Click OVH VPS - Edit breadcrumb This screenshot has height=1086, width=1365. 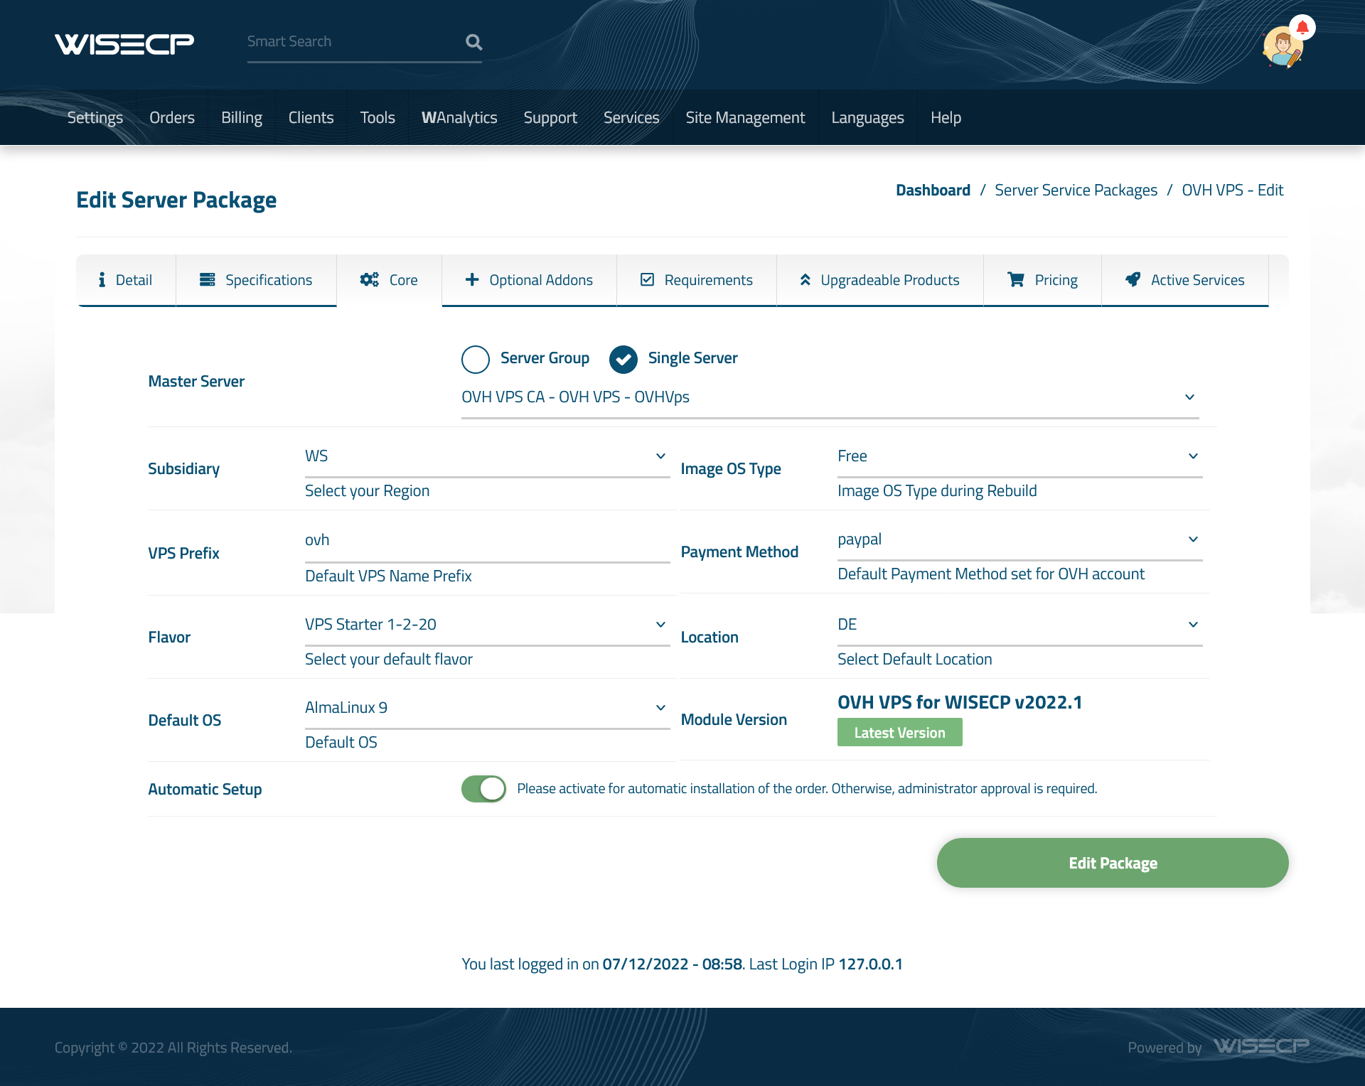pyautogui.click(x=1232, y=190)
